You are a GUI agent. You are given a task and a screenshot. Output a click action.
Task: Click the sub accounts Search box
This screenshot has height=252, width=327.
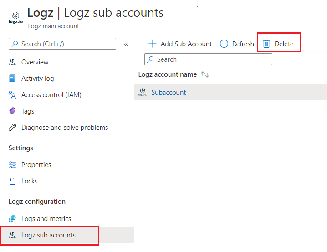208,59
